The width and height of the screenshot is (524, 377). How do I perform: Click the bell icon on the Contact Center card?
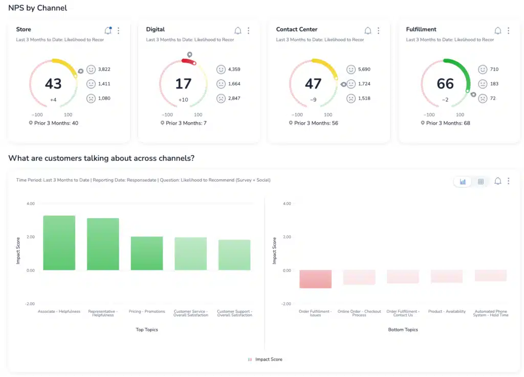click(367, 31)
